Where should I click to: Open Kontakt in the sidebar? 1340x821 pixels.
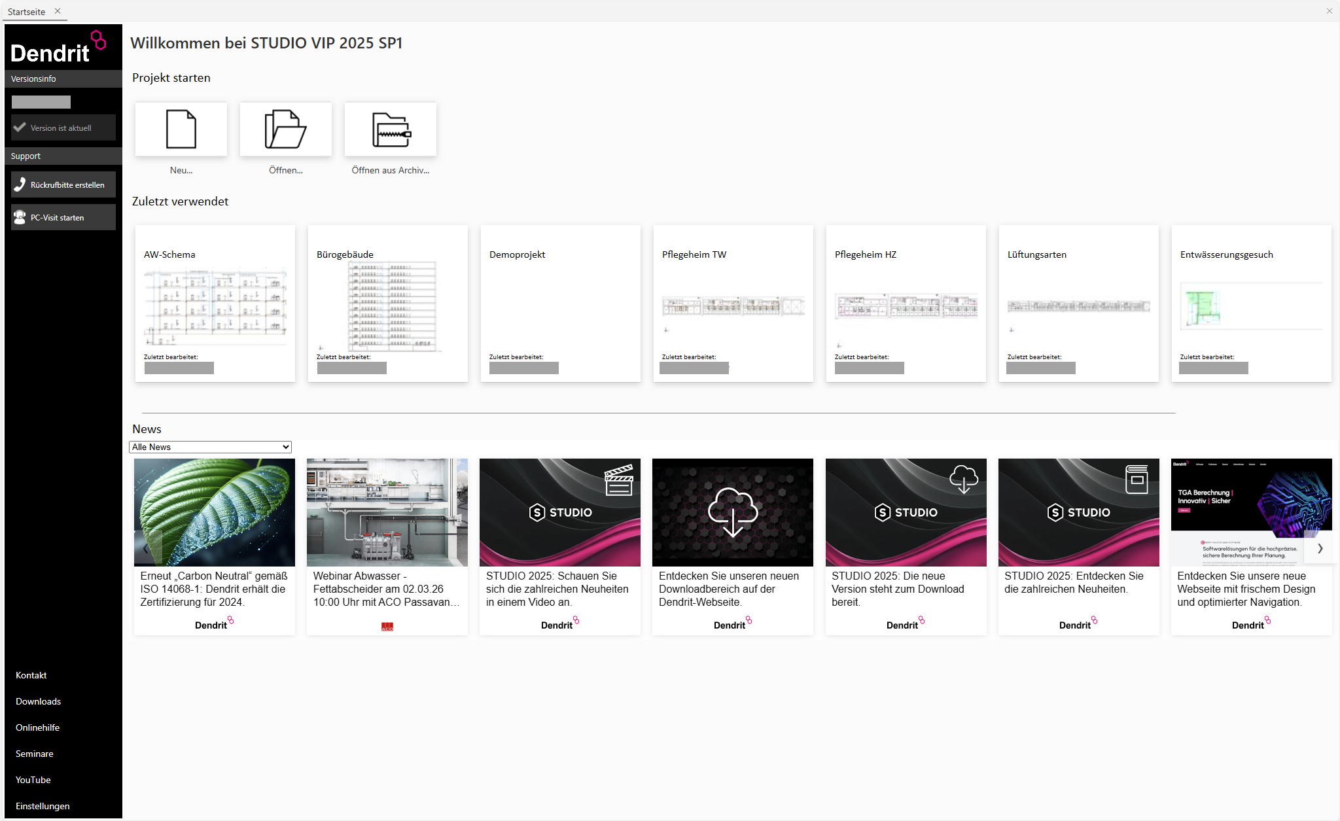31,675
